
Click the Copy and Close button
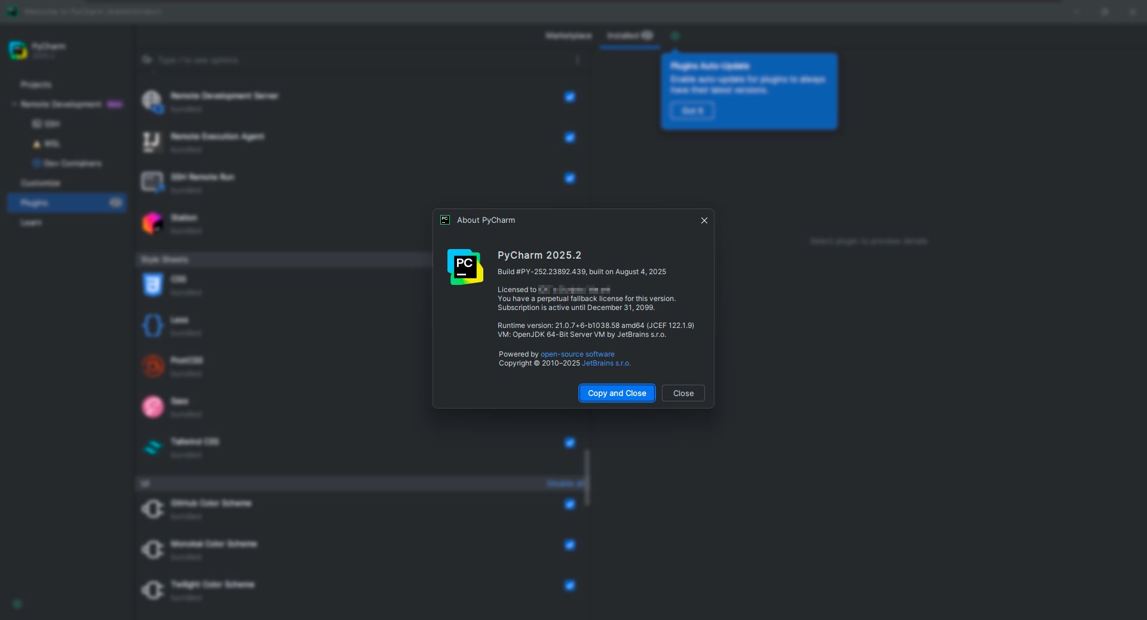(617, 393)
